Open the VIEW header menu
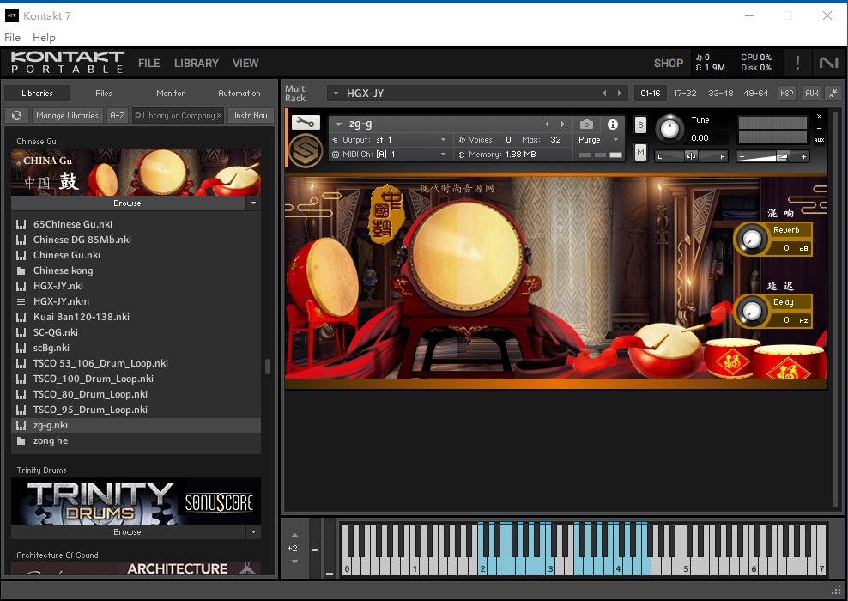 click(x=245, y=63)
